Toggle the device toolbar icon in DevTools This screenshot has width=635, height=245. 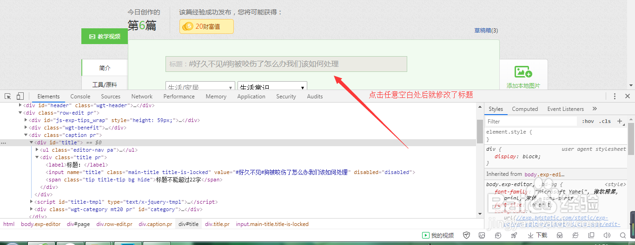pos(20,96)
